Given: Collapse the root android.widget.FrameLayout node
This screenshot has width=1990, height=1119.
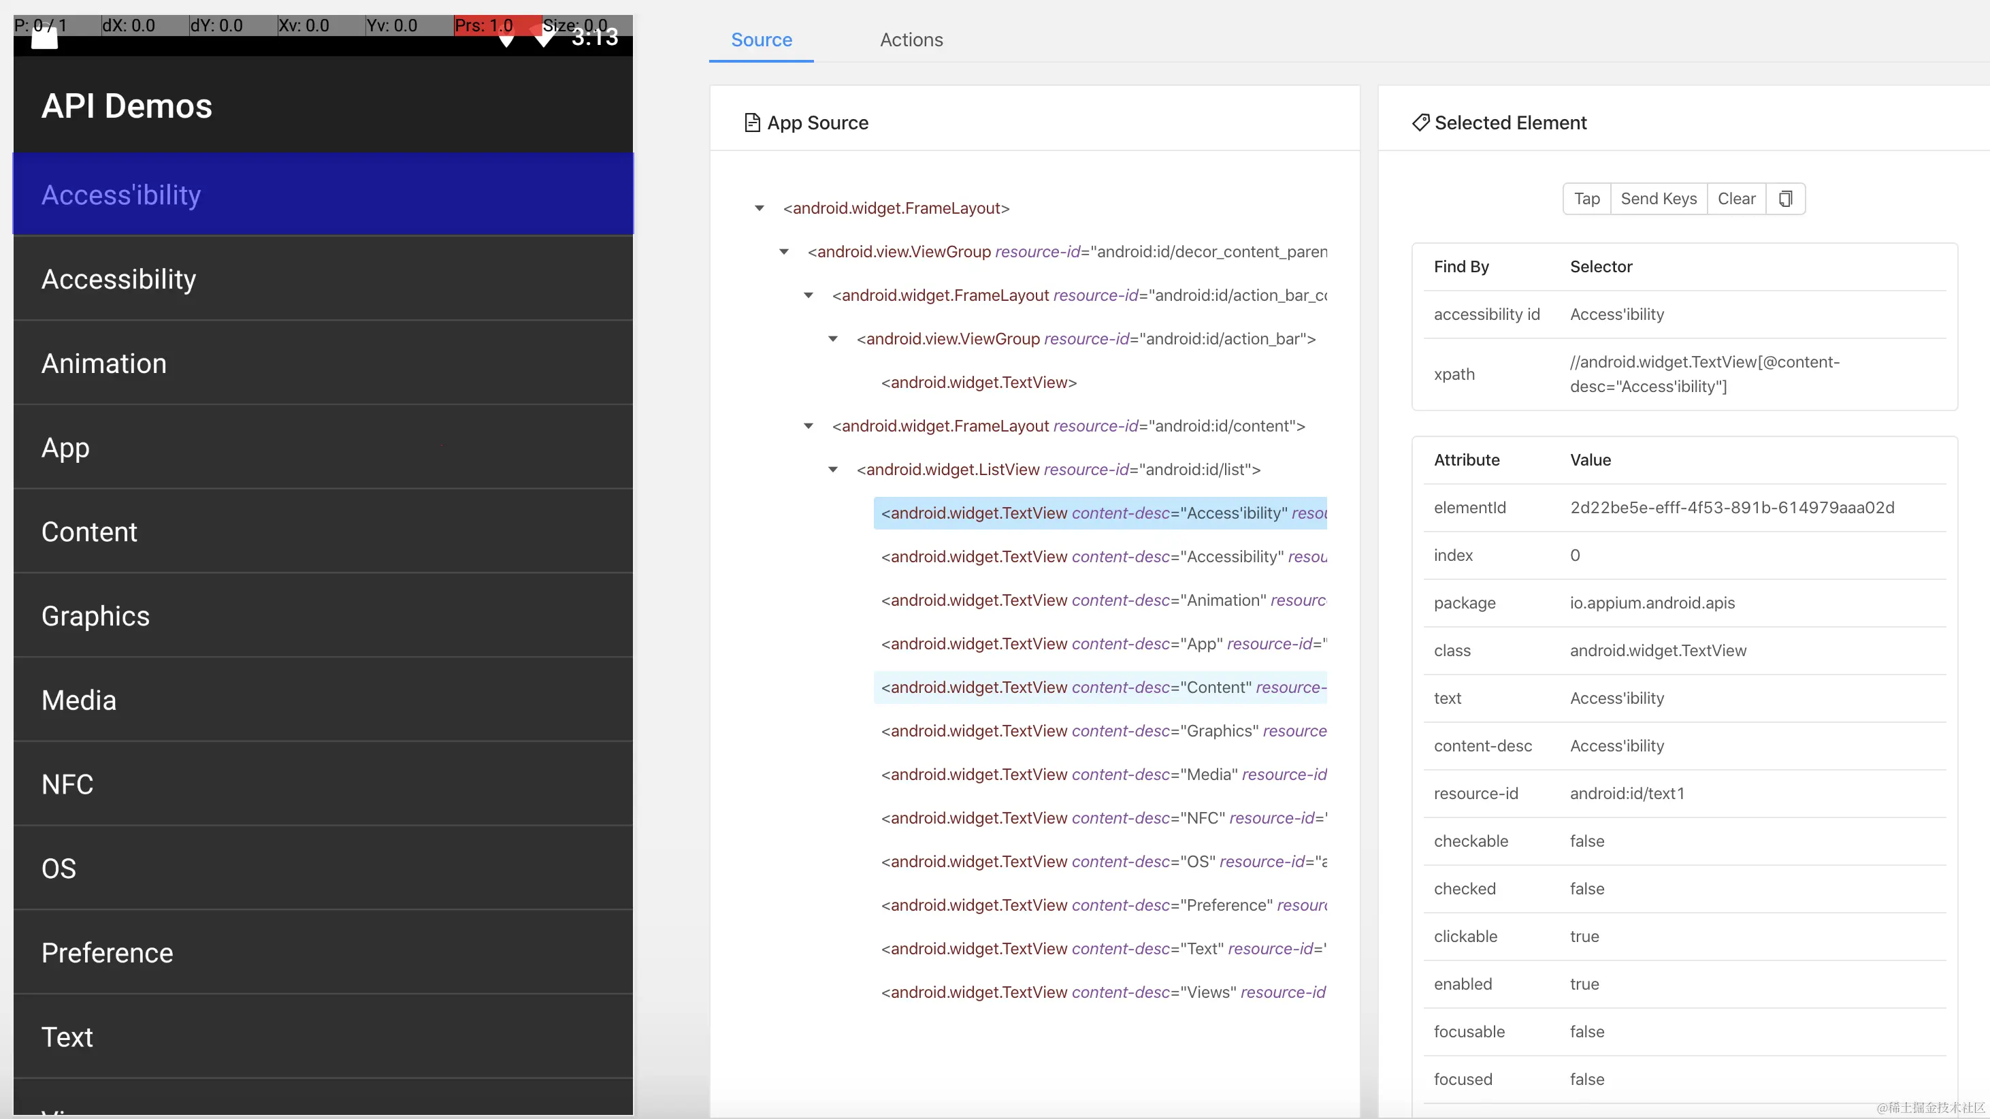Looking at the screenshot, I should [760, 209].
